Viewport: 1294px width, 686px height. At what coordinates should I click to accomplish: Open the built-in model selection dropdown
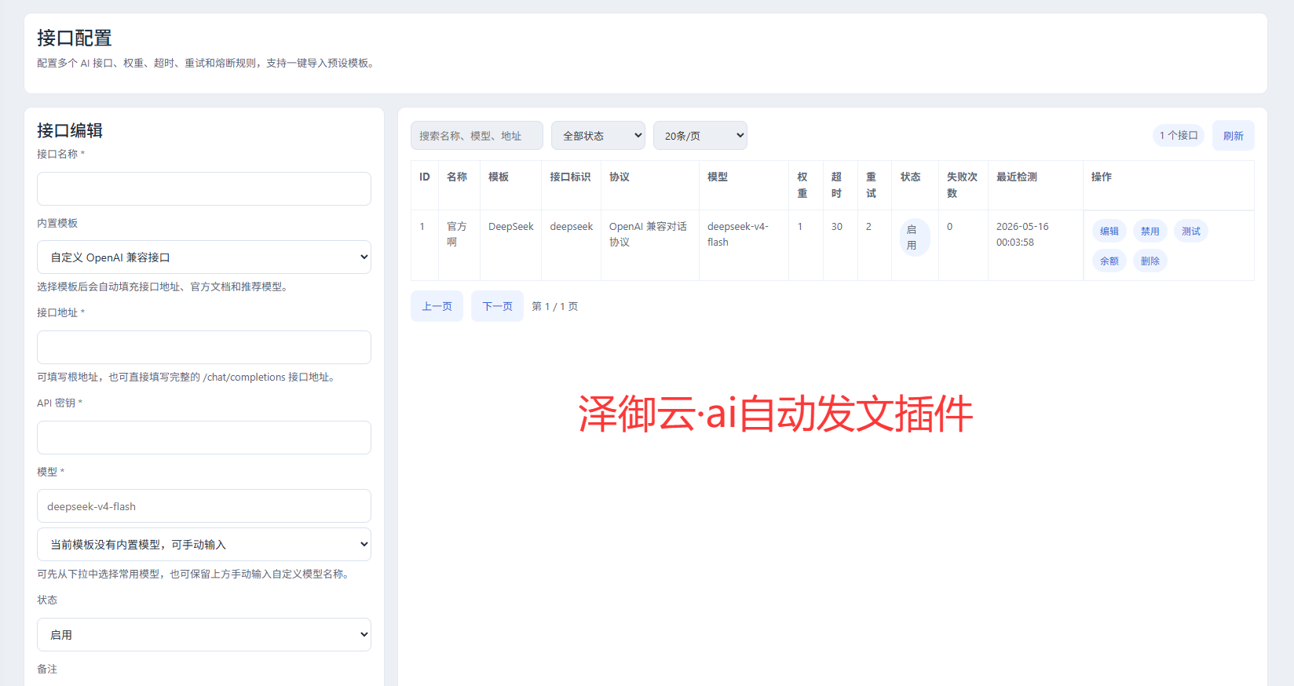pos(204,544)
